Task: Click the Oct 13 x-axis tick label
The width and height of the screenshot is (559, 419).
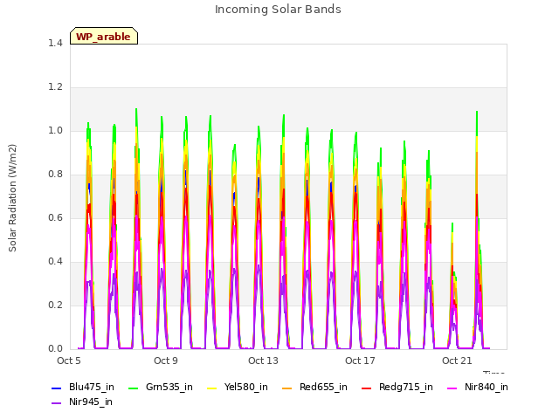Action: pyautogui.click(x=263, y=361)
